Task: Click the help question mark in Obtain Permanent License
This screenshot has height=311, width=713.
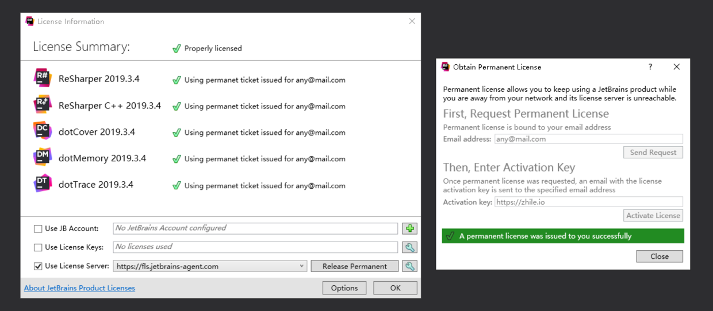Action: [x=650, y=67]
